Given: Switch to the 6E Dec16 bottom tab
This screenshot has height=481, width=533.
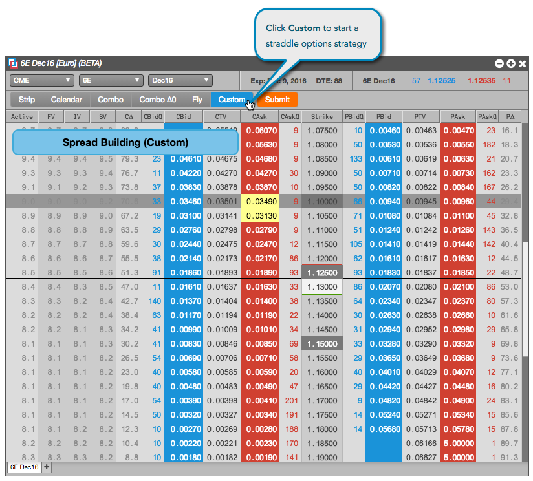Looking at the screenshot, I should [24, 467].
